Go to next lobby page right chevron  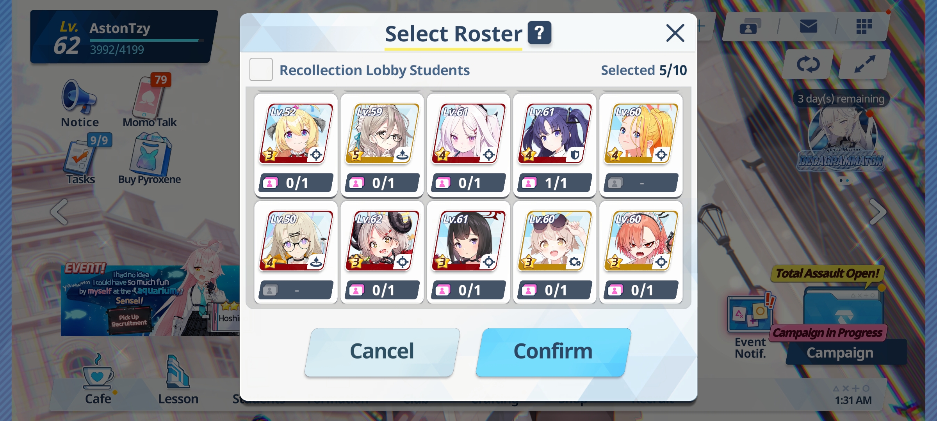pos(878,212)
